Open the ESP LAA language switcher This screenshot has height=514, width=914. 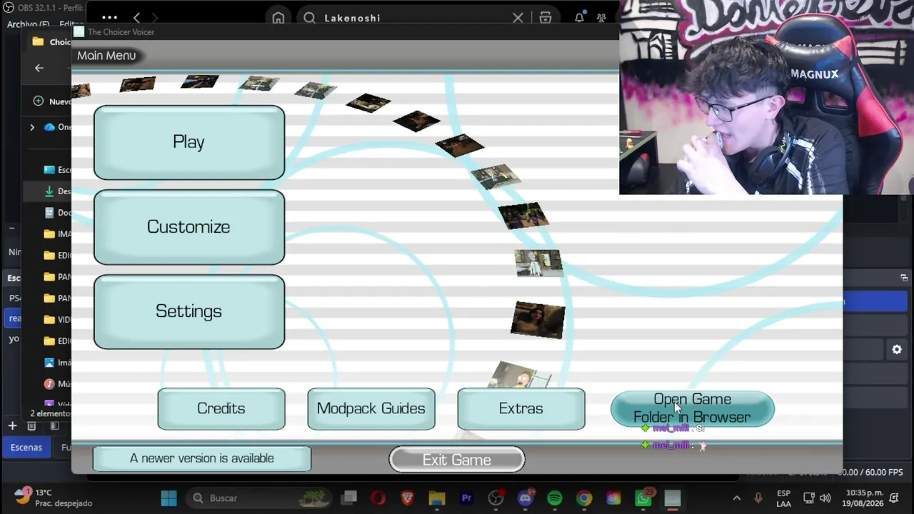784,498
